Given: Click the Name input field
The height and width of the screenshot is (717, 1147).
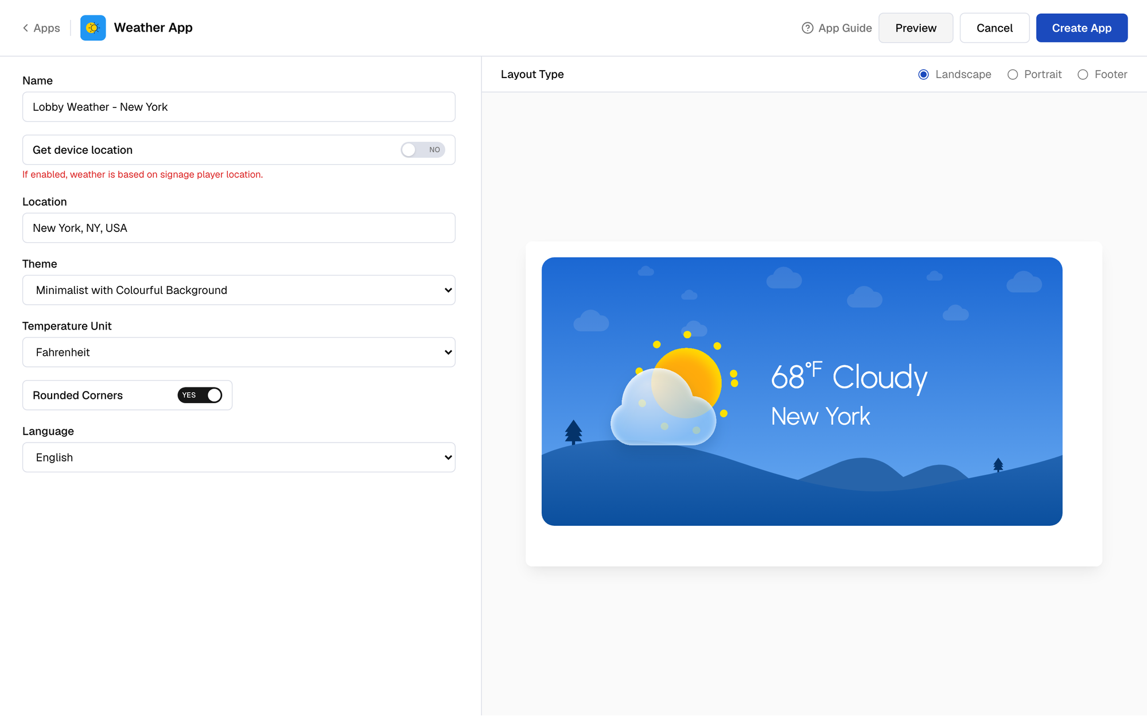Looking at the screenshot, I should [239, 107].
